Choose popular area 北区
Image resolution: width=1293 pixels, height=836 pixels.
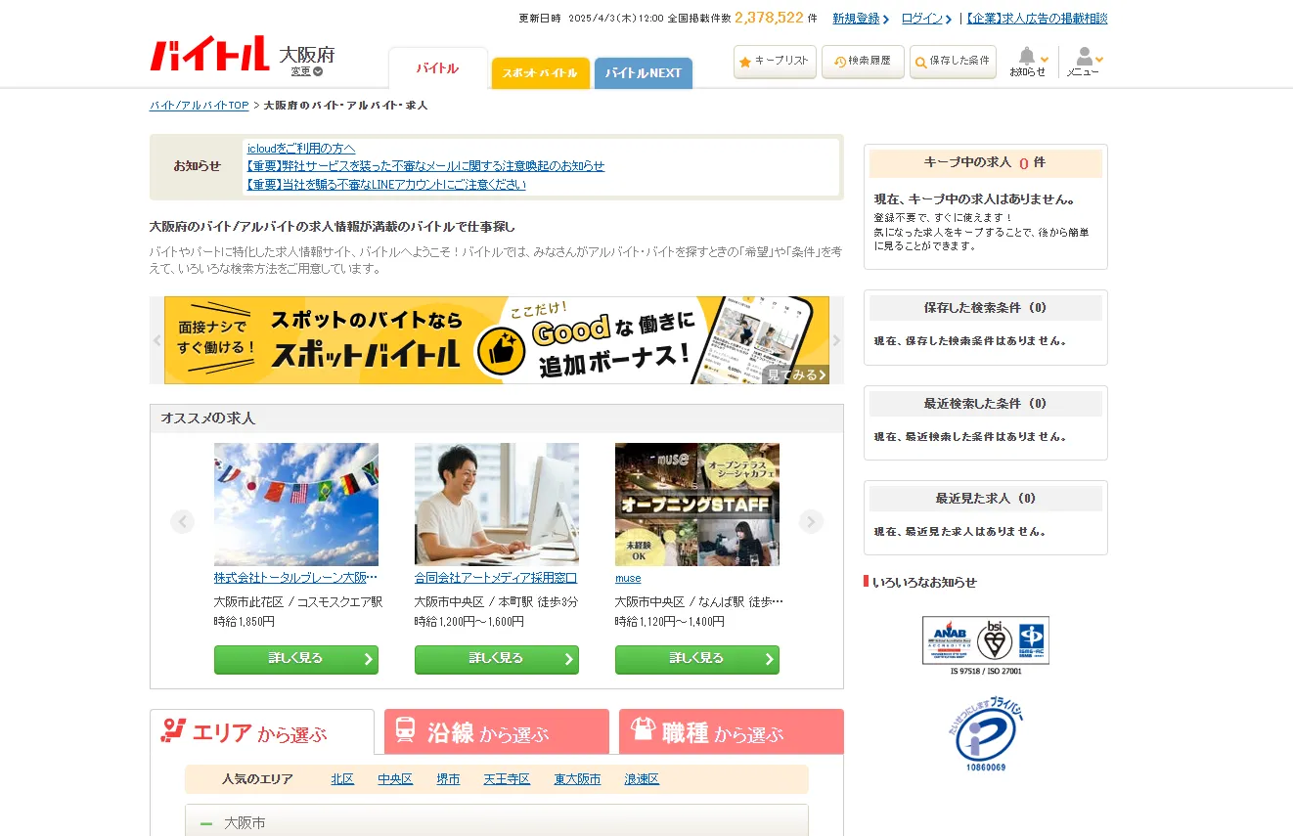[342, 779]
